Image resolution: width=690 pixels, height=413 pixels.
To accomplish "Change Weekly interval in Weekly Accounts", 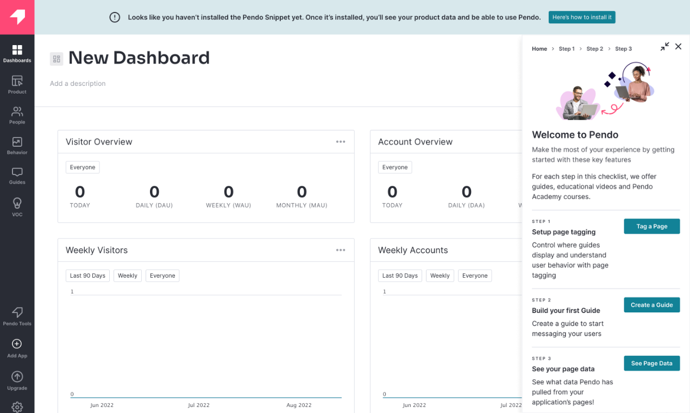I will [x=440, y=276].
